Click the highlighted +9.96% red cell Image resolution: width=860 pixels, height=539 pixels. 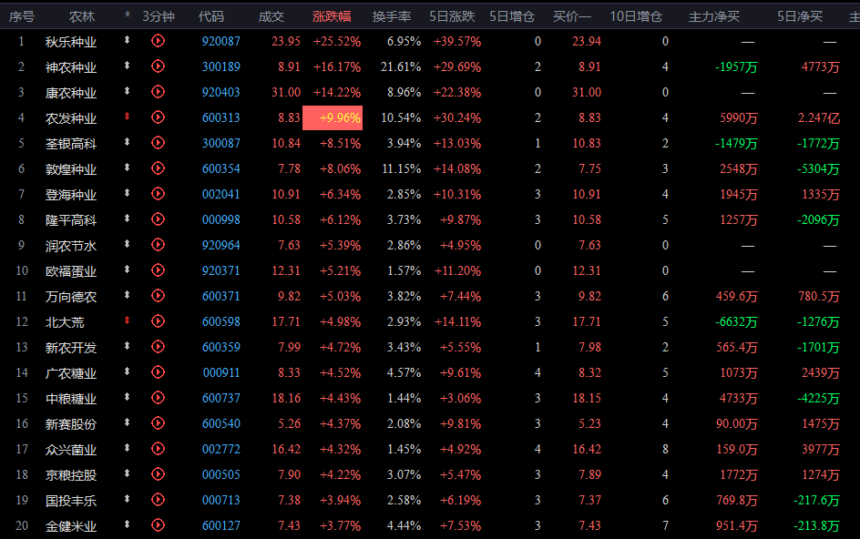(x=333, y=117)
